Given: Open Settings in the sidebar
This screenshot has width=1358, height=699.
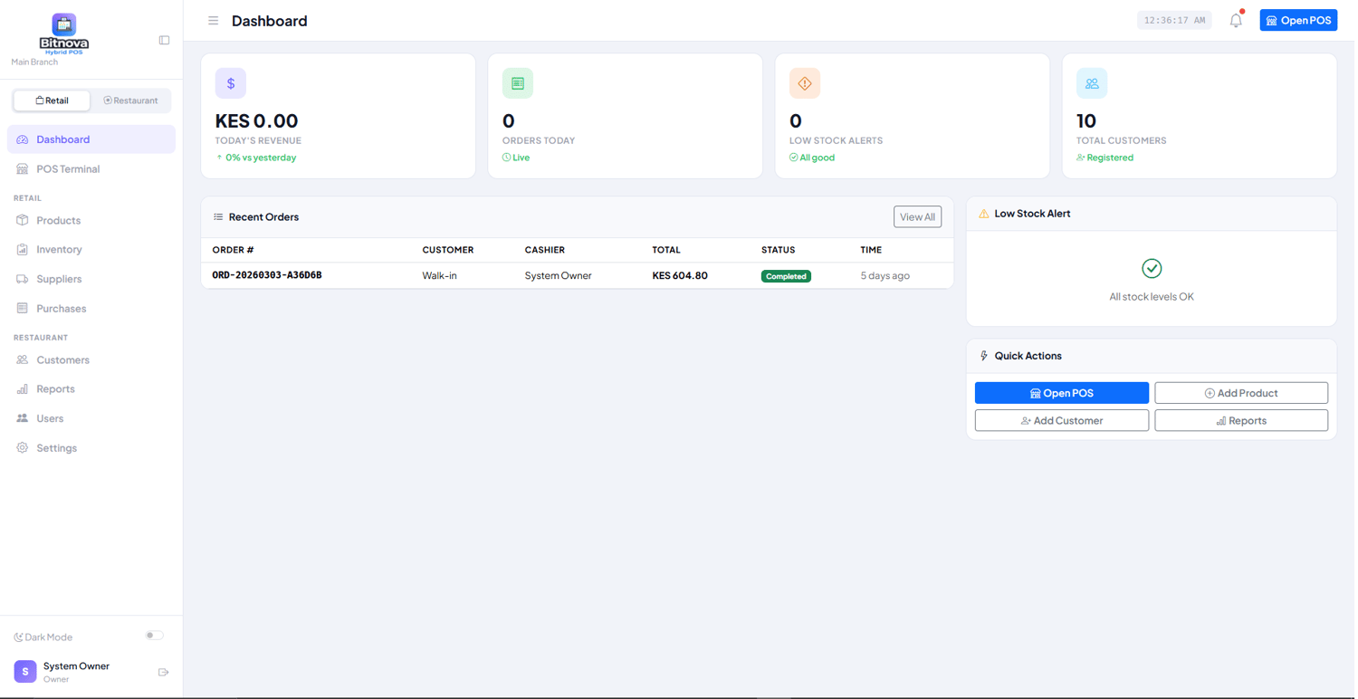Looking at the screenshot, I should click(91, 448).
